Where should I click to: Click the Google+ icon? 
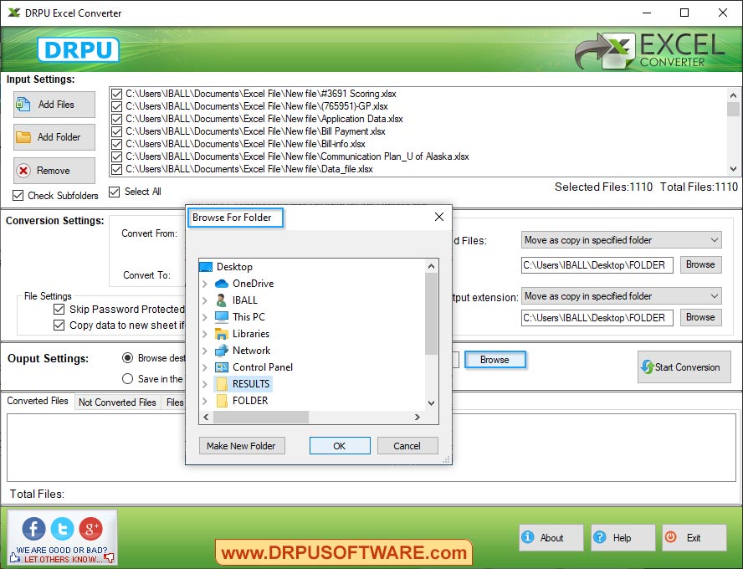point(91,529)
